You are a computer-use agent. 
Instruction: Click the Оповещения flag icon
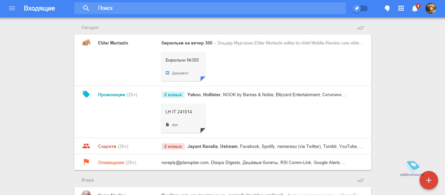86,162
